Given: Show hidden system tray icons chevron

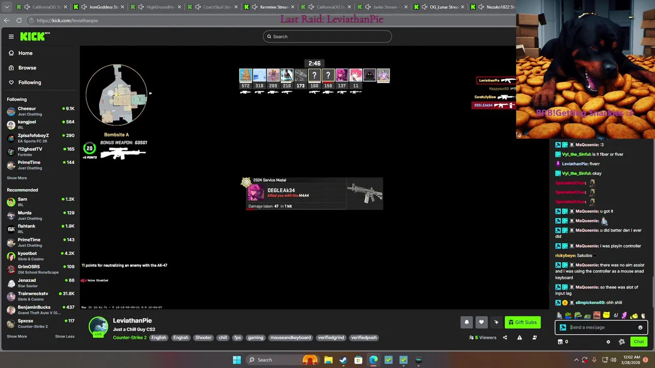Looking at the screenshot, I should tap(576, 360).
